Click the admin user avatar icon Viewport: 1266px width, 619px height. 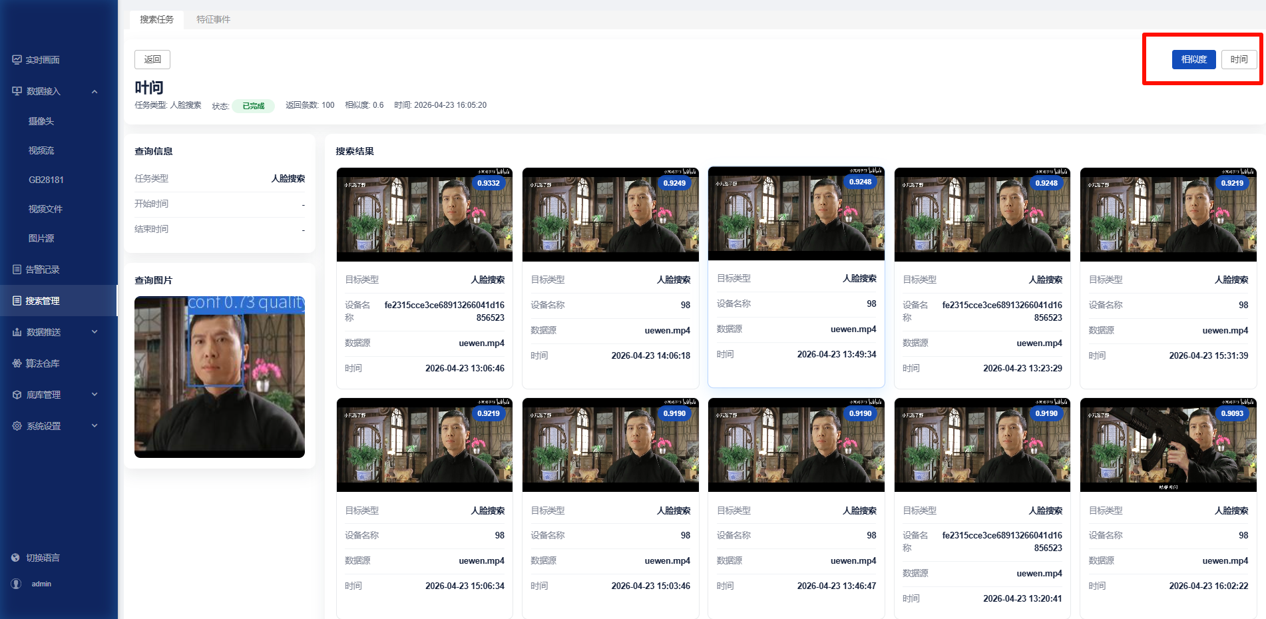16,584
